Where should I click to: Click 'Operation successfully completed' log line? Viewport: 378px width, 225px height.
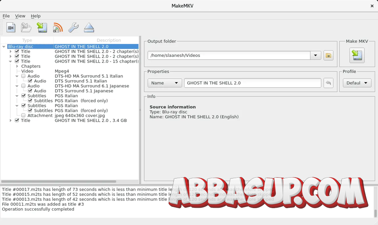point(38,209)
